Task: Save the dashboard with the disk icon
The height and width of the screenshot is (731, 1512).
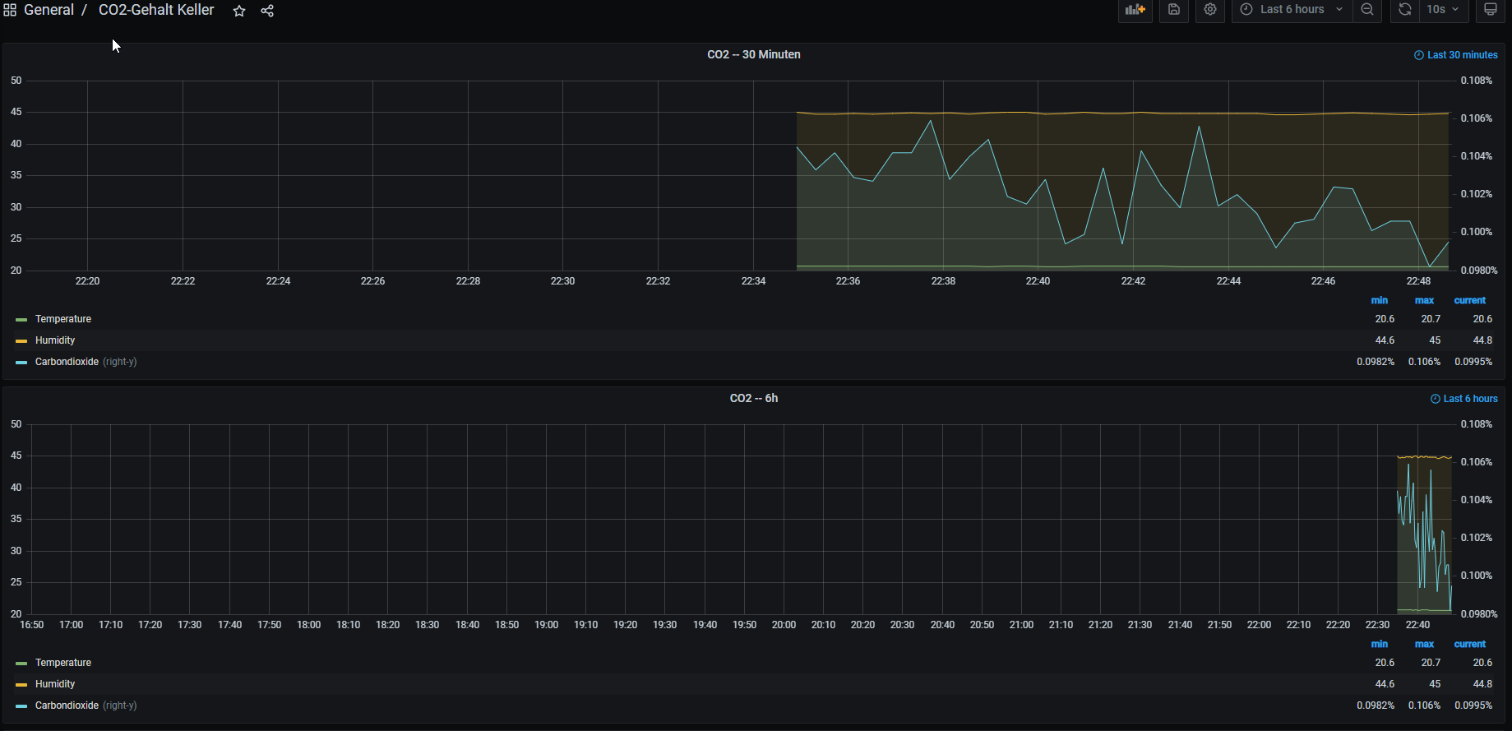Action: point(1174,10)
